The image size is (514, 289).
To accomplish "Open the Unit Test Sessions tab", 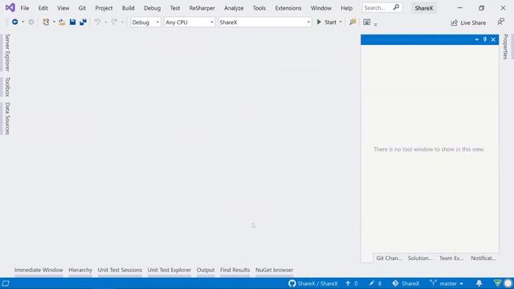I will [120, 270].
